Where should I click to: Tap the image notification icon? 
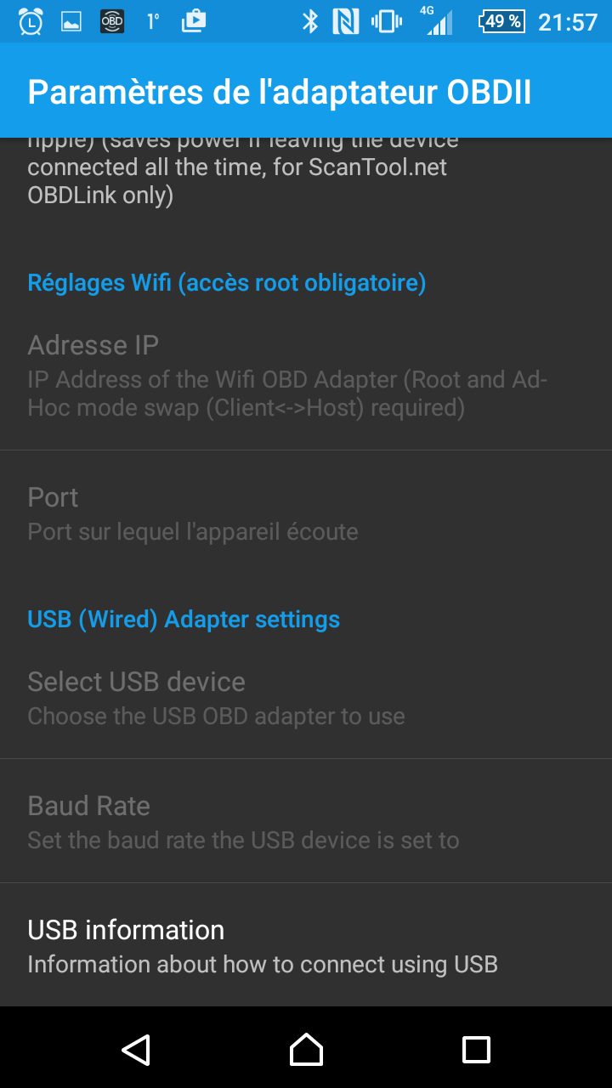(71, 22)
